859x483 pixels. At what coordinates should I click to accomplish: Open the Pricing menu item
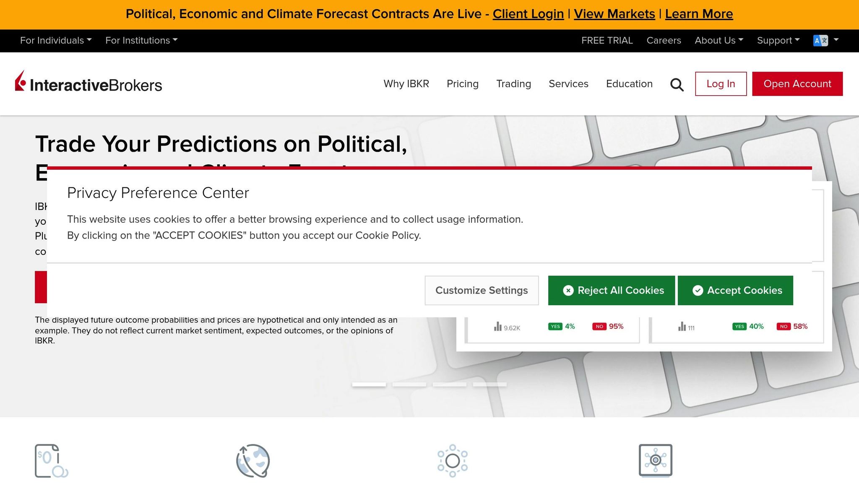(462, 84)
